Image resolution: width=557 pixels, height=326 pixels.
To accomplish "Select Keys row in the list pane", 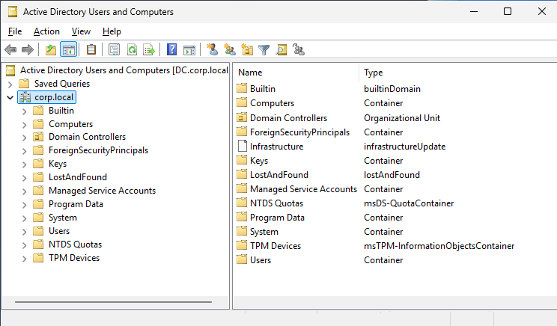I will (x=258, y=161).
